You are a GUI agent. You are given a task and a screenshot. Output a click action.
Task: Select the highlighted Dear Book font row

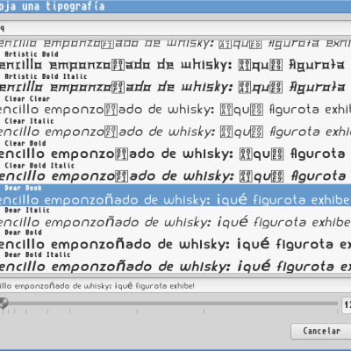[175, 195]
